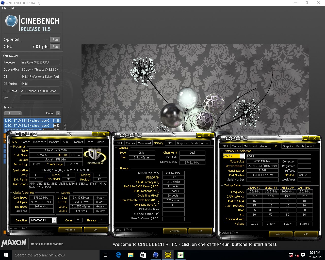Viewport: 325px width, 260px height.
Task: Click Validate in the left CPU-Z window
Action: (x=70, y=230)
